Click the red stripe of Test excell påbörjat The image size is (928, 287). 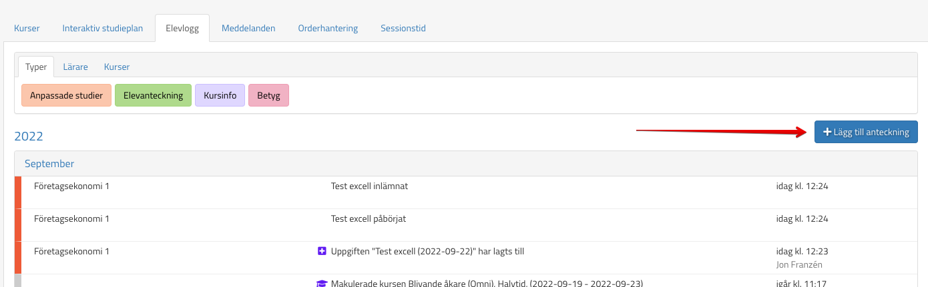pyautogui.click(x=18, y=225)
